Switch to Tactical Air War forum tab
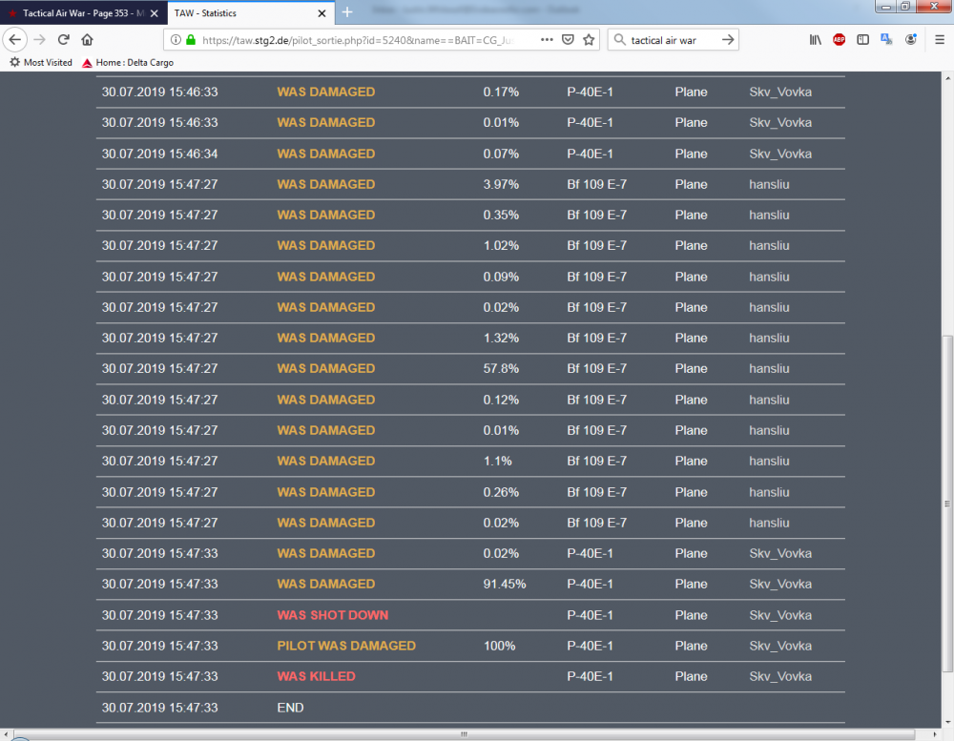The height and width of the screenshot is (741, 954). point(78,13)
